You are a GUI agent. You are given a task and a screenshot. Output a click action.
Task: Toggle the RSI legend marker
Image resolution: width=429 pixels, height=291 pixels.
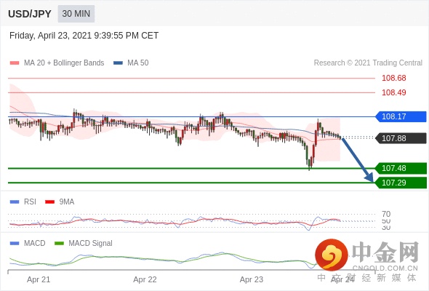[15, 202]
